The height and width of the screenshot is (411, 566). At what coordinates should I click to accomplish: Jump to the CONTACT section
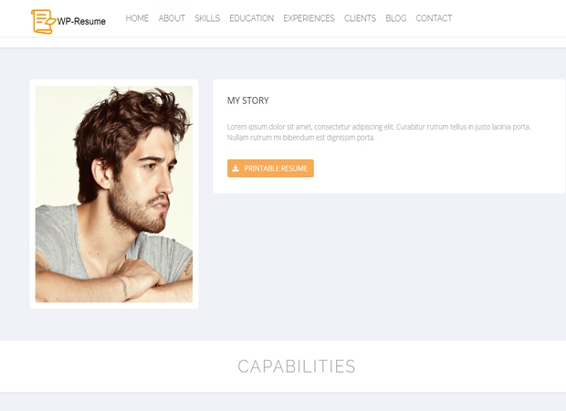(x=434, y=18)
